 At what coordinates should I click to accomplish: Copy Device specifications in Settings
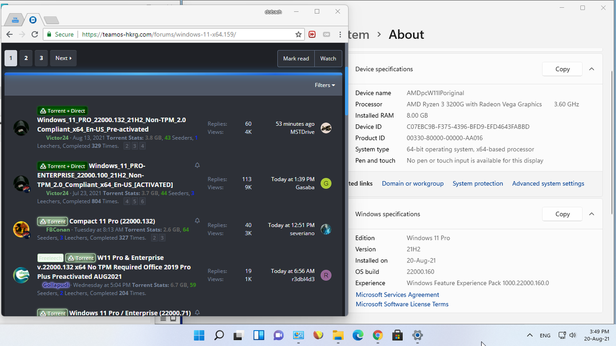pyautogui.click(x=562, y=69)
